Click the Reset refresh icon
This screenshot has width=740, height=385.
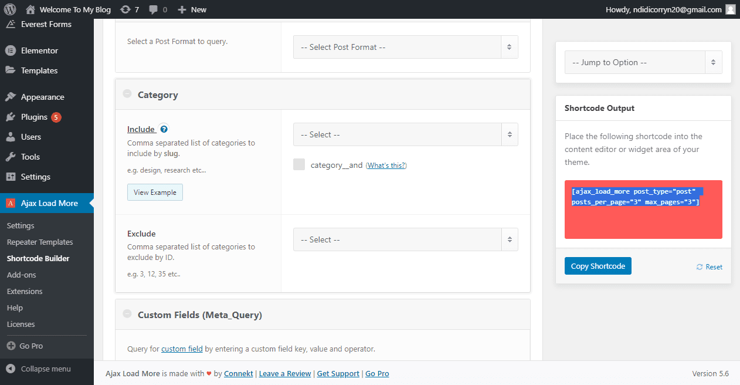pyautogui.click(x=700, y=266)
